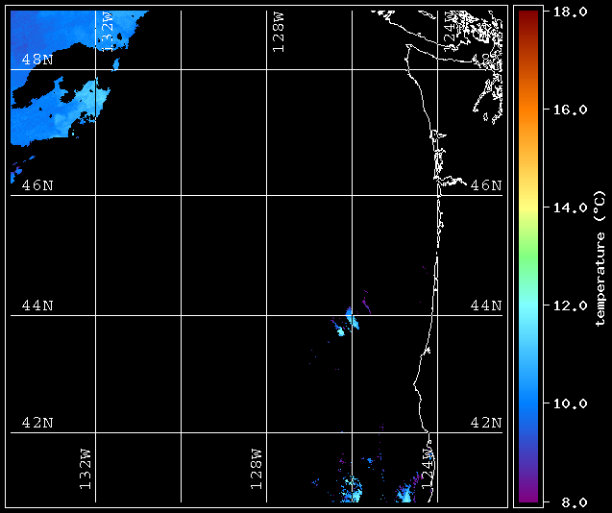Viewport: 612px width, 513px height.
Task: Click the left-side 42N latitude label
Action: [x=37, y=423]
